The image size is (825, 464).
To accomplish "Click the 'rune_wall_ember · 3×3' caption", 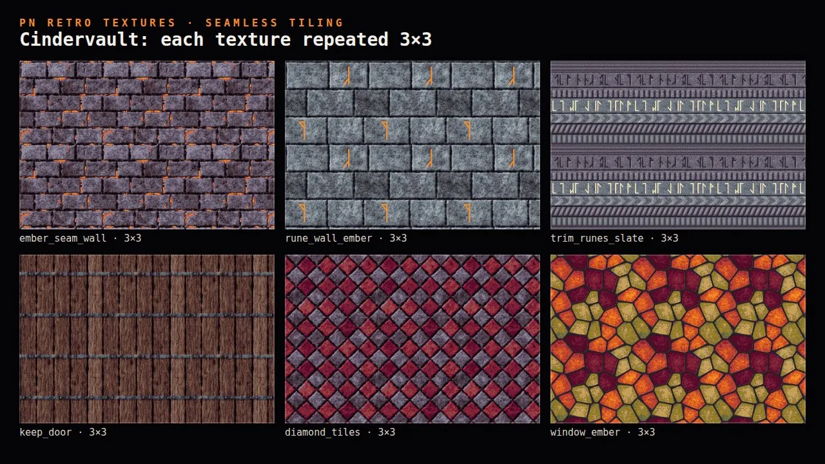I will [x=346, y=238].
